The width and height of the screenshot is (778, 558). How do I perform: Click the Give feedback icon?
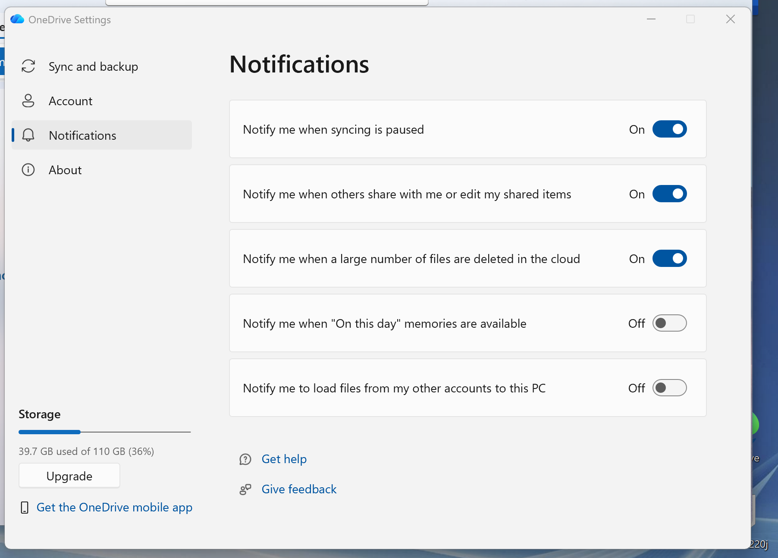point(245,489)
